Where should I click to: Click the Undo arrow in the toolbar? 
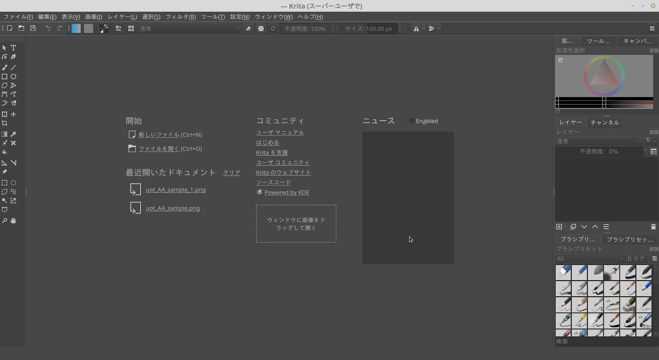click(48, 28)
